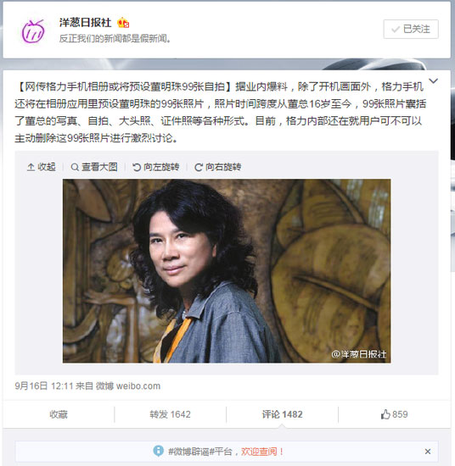
Task: Open the 洋葱日报社 avatar icon
Action: pyautogui.click(x=33, y=31)
